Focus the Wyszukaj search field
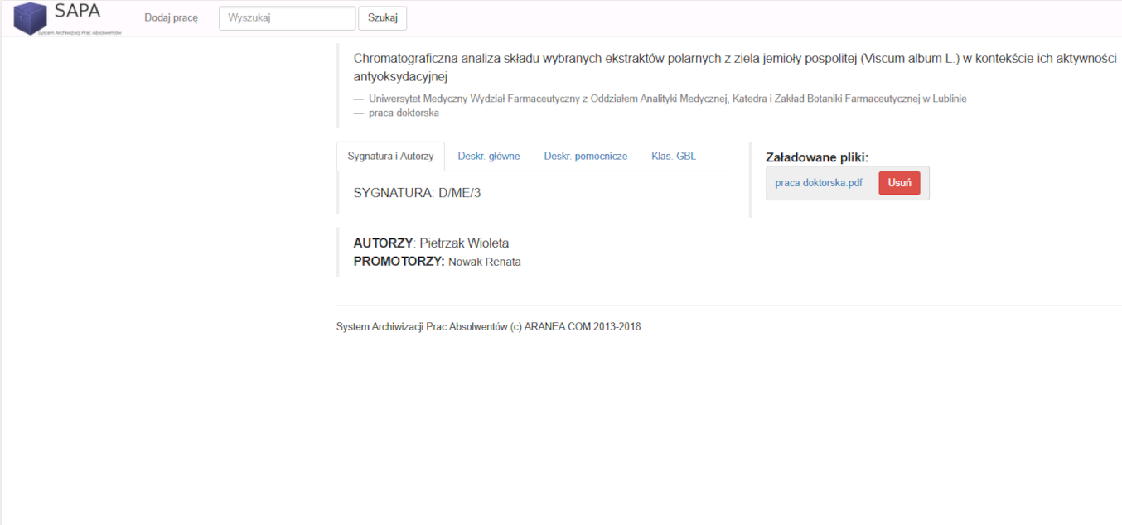Image resolution: width=1122 pixels, height=525 pixels. pyautogui.click(x=287, y=18)
